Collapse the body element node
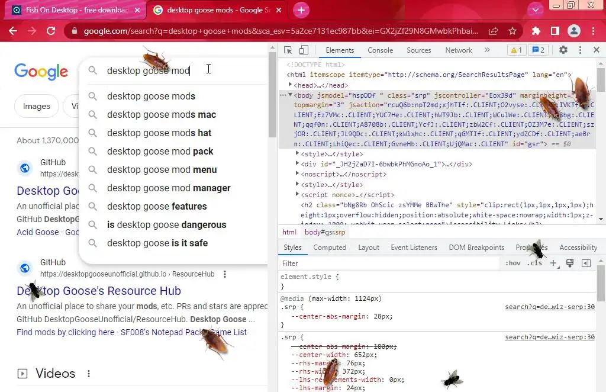Viewport: 606px width, 392px height. 290,95
